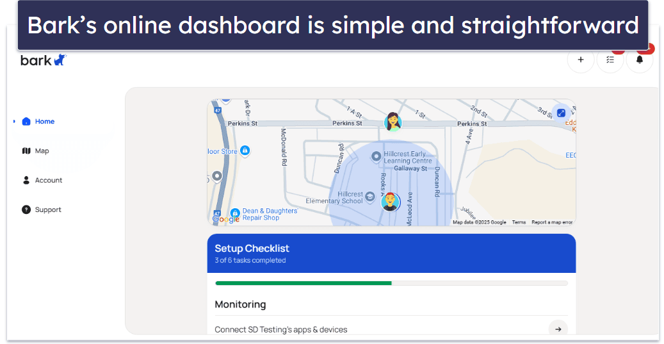This screenshot has height=344, width=664.
Task: Click the Floor Store shopping pin
Action: coord(245,151)
